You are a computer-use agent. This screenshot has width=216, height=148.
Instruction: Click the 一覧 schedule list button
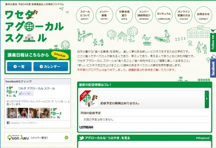pos(19,67)
